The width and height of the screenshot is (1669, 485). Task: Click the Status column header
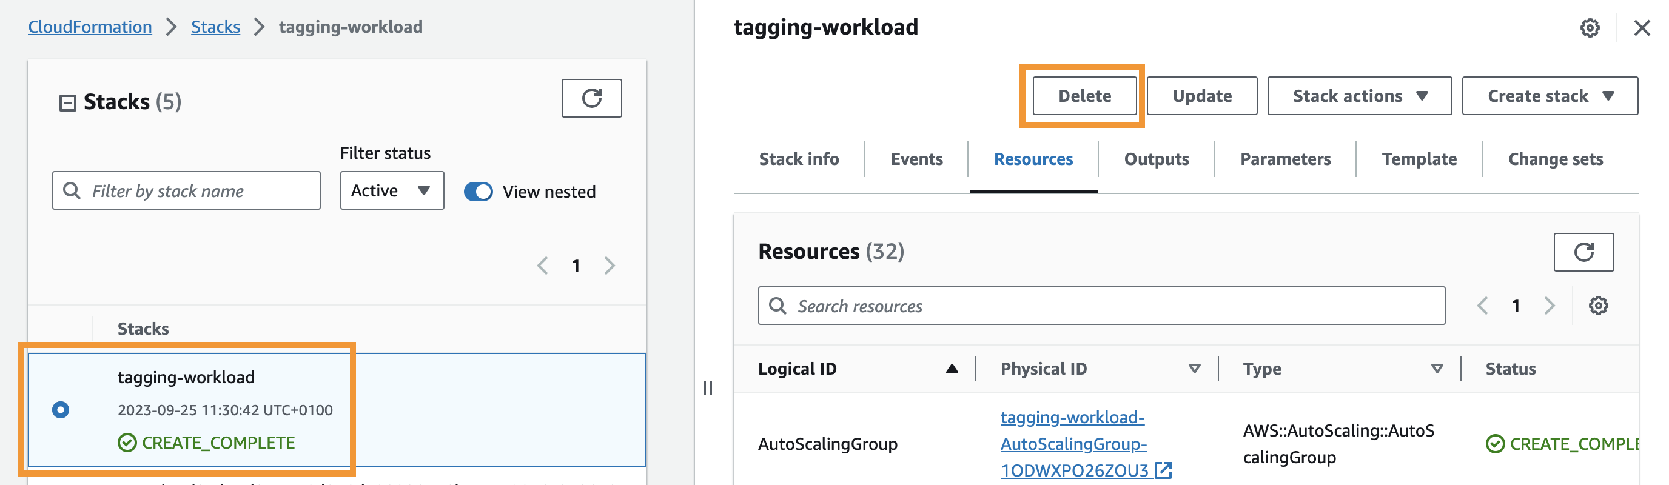[x=1509, y=369]
